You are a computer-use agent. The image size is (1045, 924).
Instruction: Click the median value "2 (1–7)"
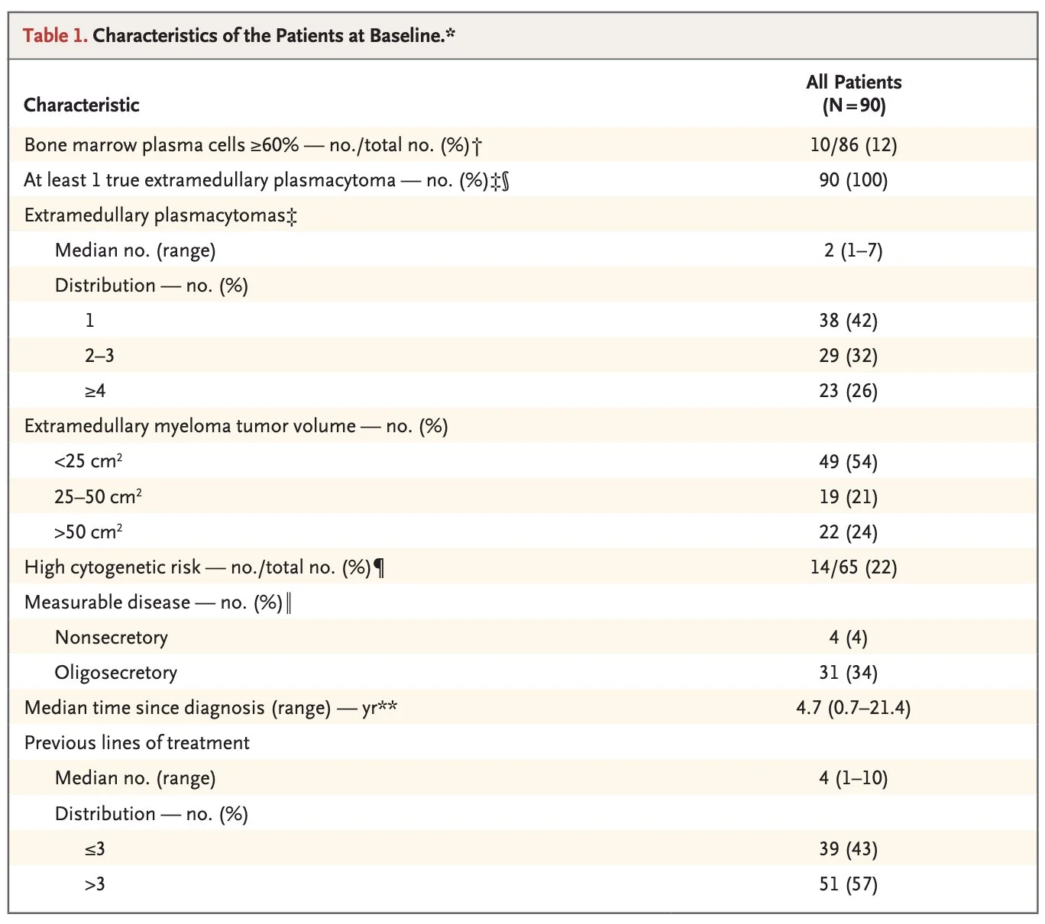click(x=853, y=250)
